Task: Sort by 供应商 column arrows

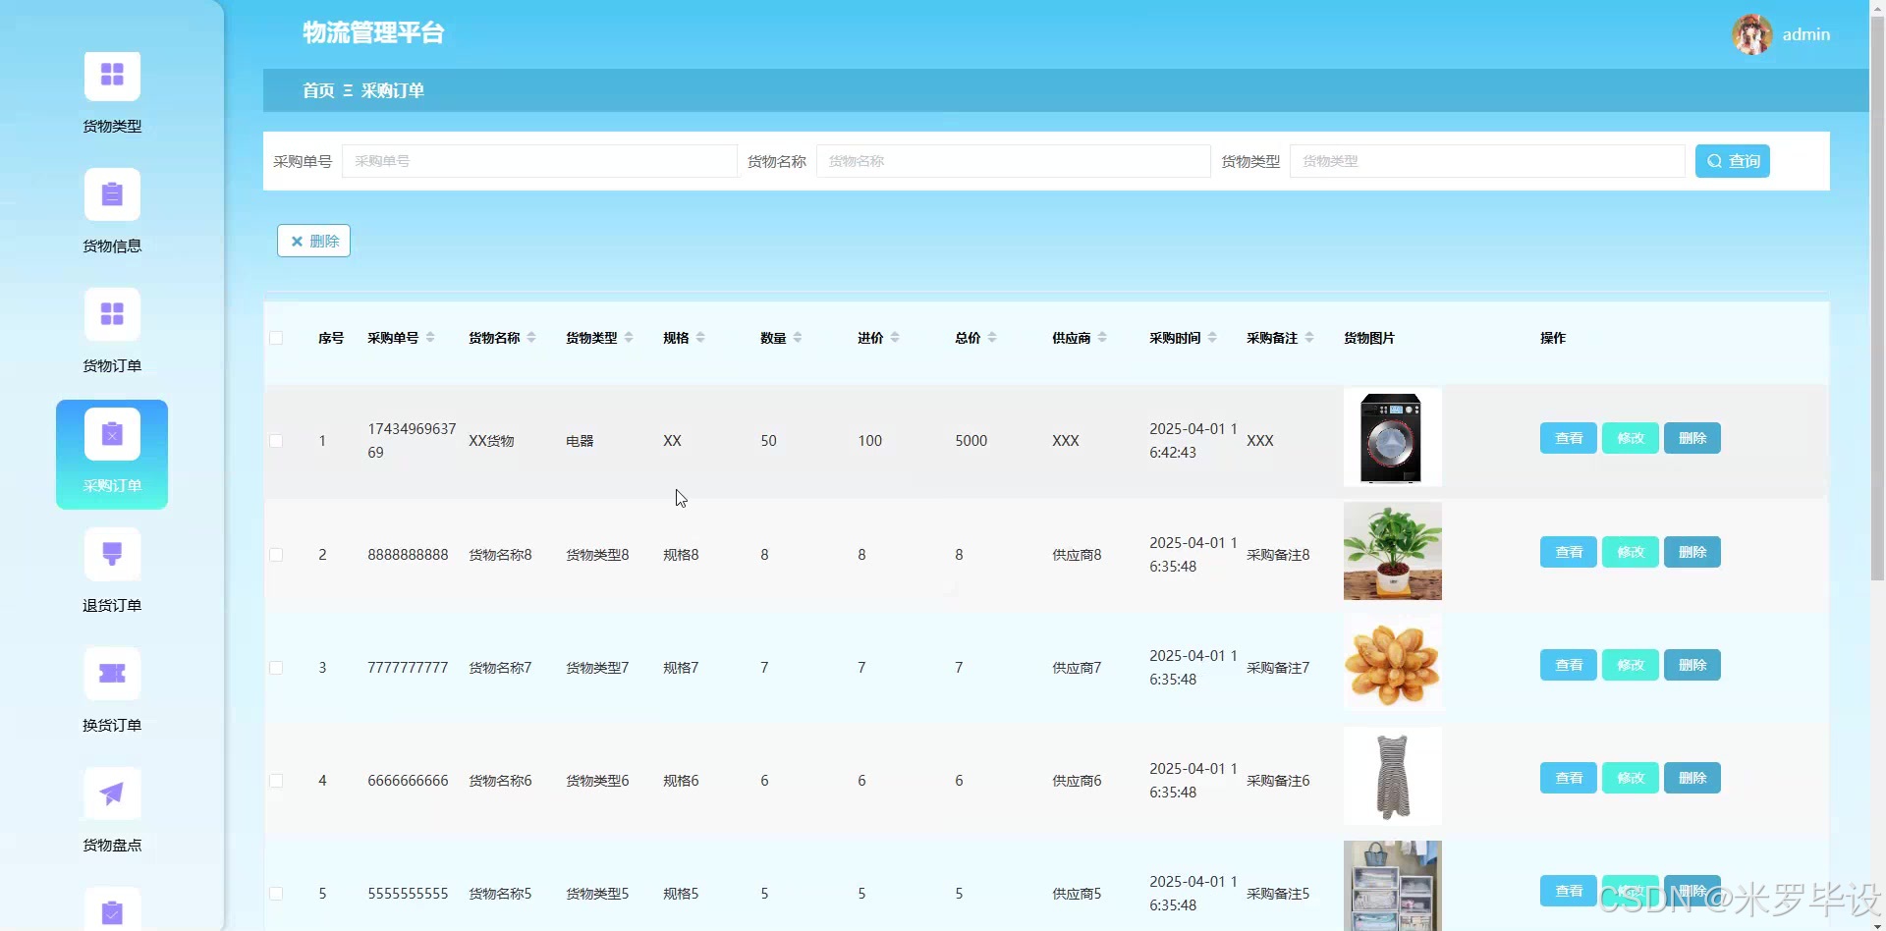Action: point(1102,338)
